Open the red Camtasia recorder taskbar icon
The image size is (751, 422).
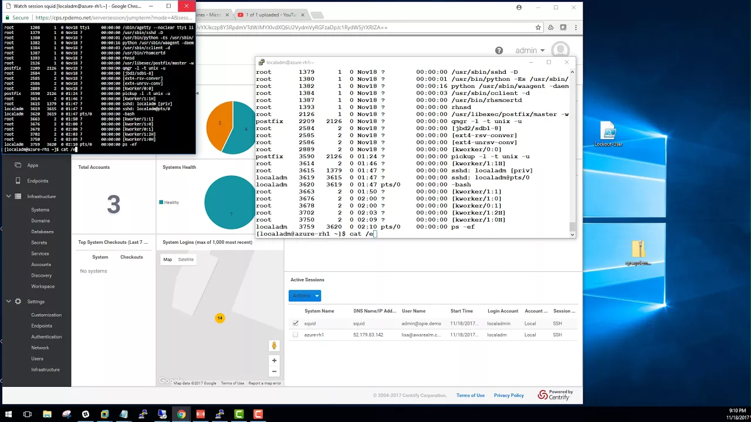click(x=258, y=414)
